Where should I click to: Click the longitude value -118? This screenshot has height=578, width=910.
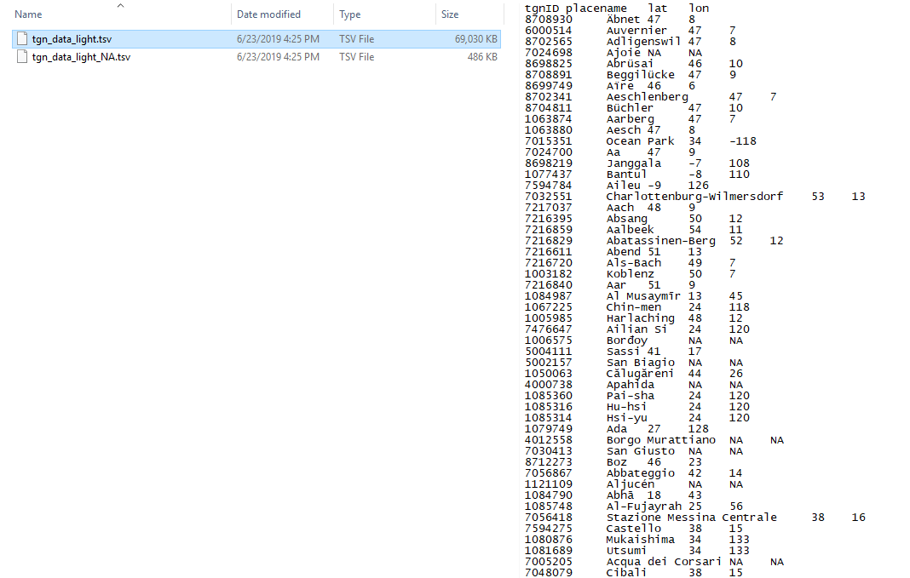743,140
